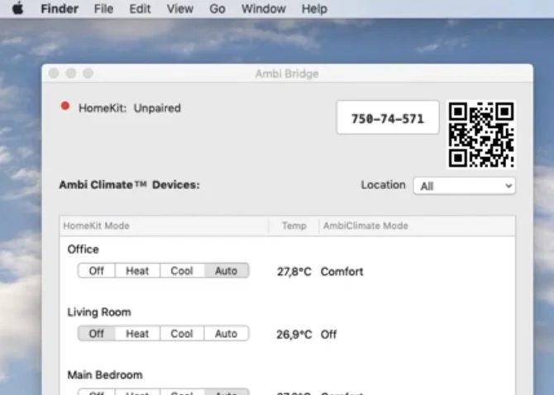Click the red HomeKit status indicator
The image size is (554, 395).
click(x=65, y=106)
